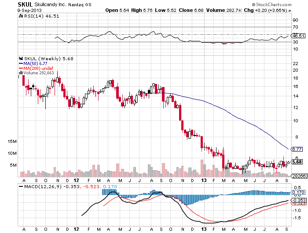
Task: Click the 46.51 RSI value tag on axis
Action: coord(298,36)
